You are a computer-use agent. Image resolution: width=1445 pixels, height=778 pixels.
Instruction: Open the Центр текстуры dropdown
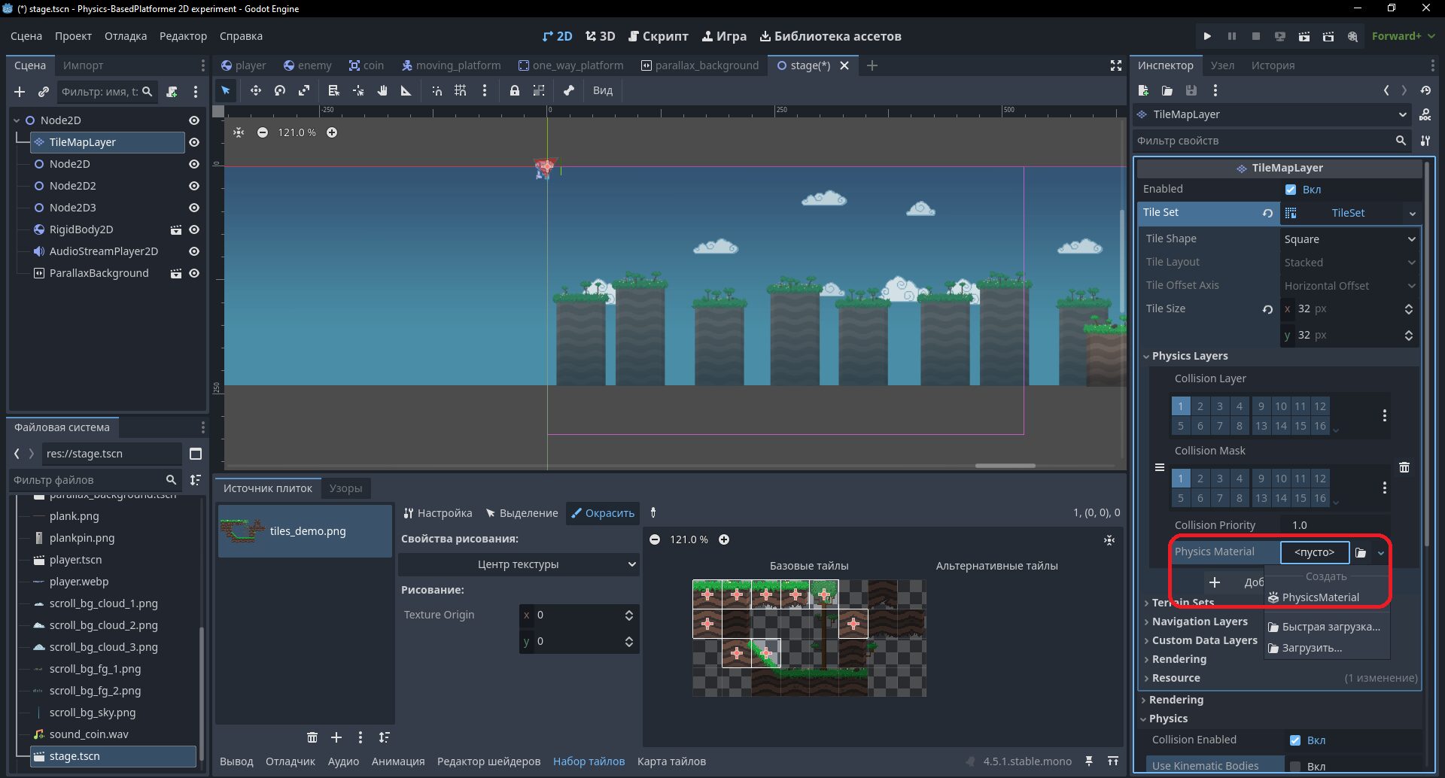519,564
